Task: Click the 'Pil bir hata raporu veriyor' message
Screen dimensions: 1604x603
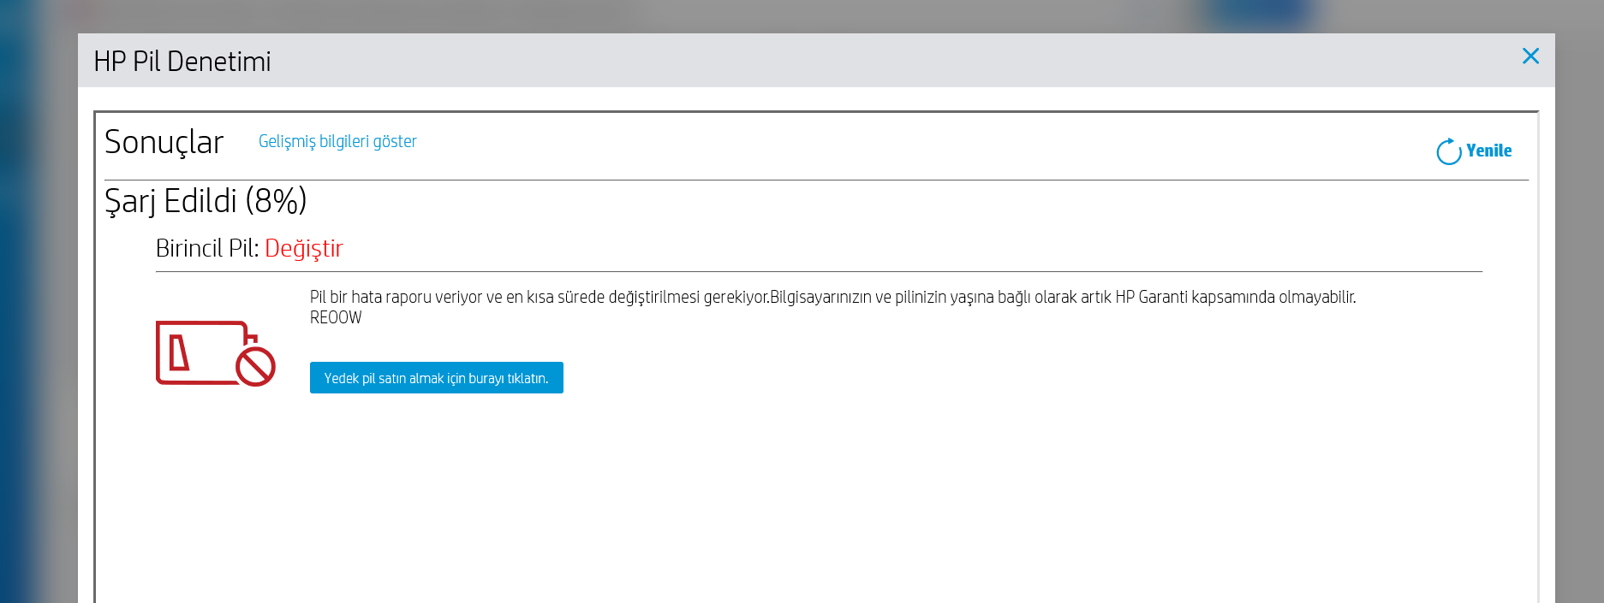Action: tap(832, 297)
